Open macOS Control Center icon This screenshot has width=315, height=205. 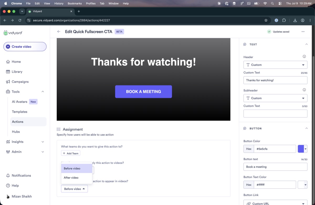280,3
